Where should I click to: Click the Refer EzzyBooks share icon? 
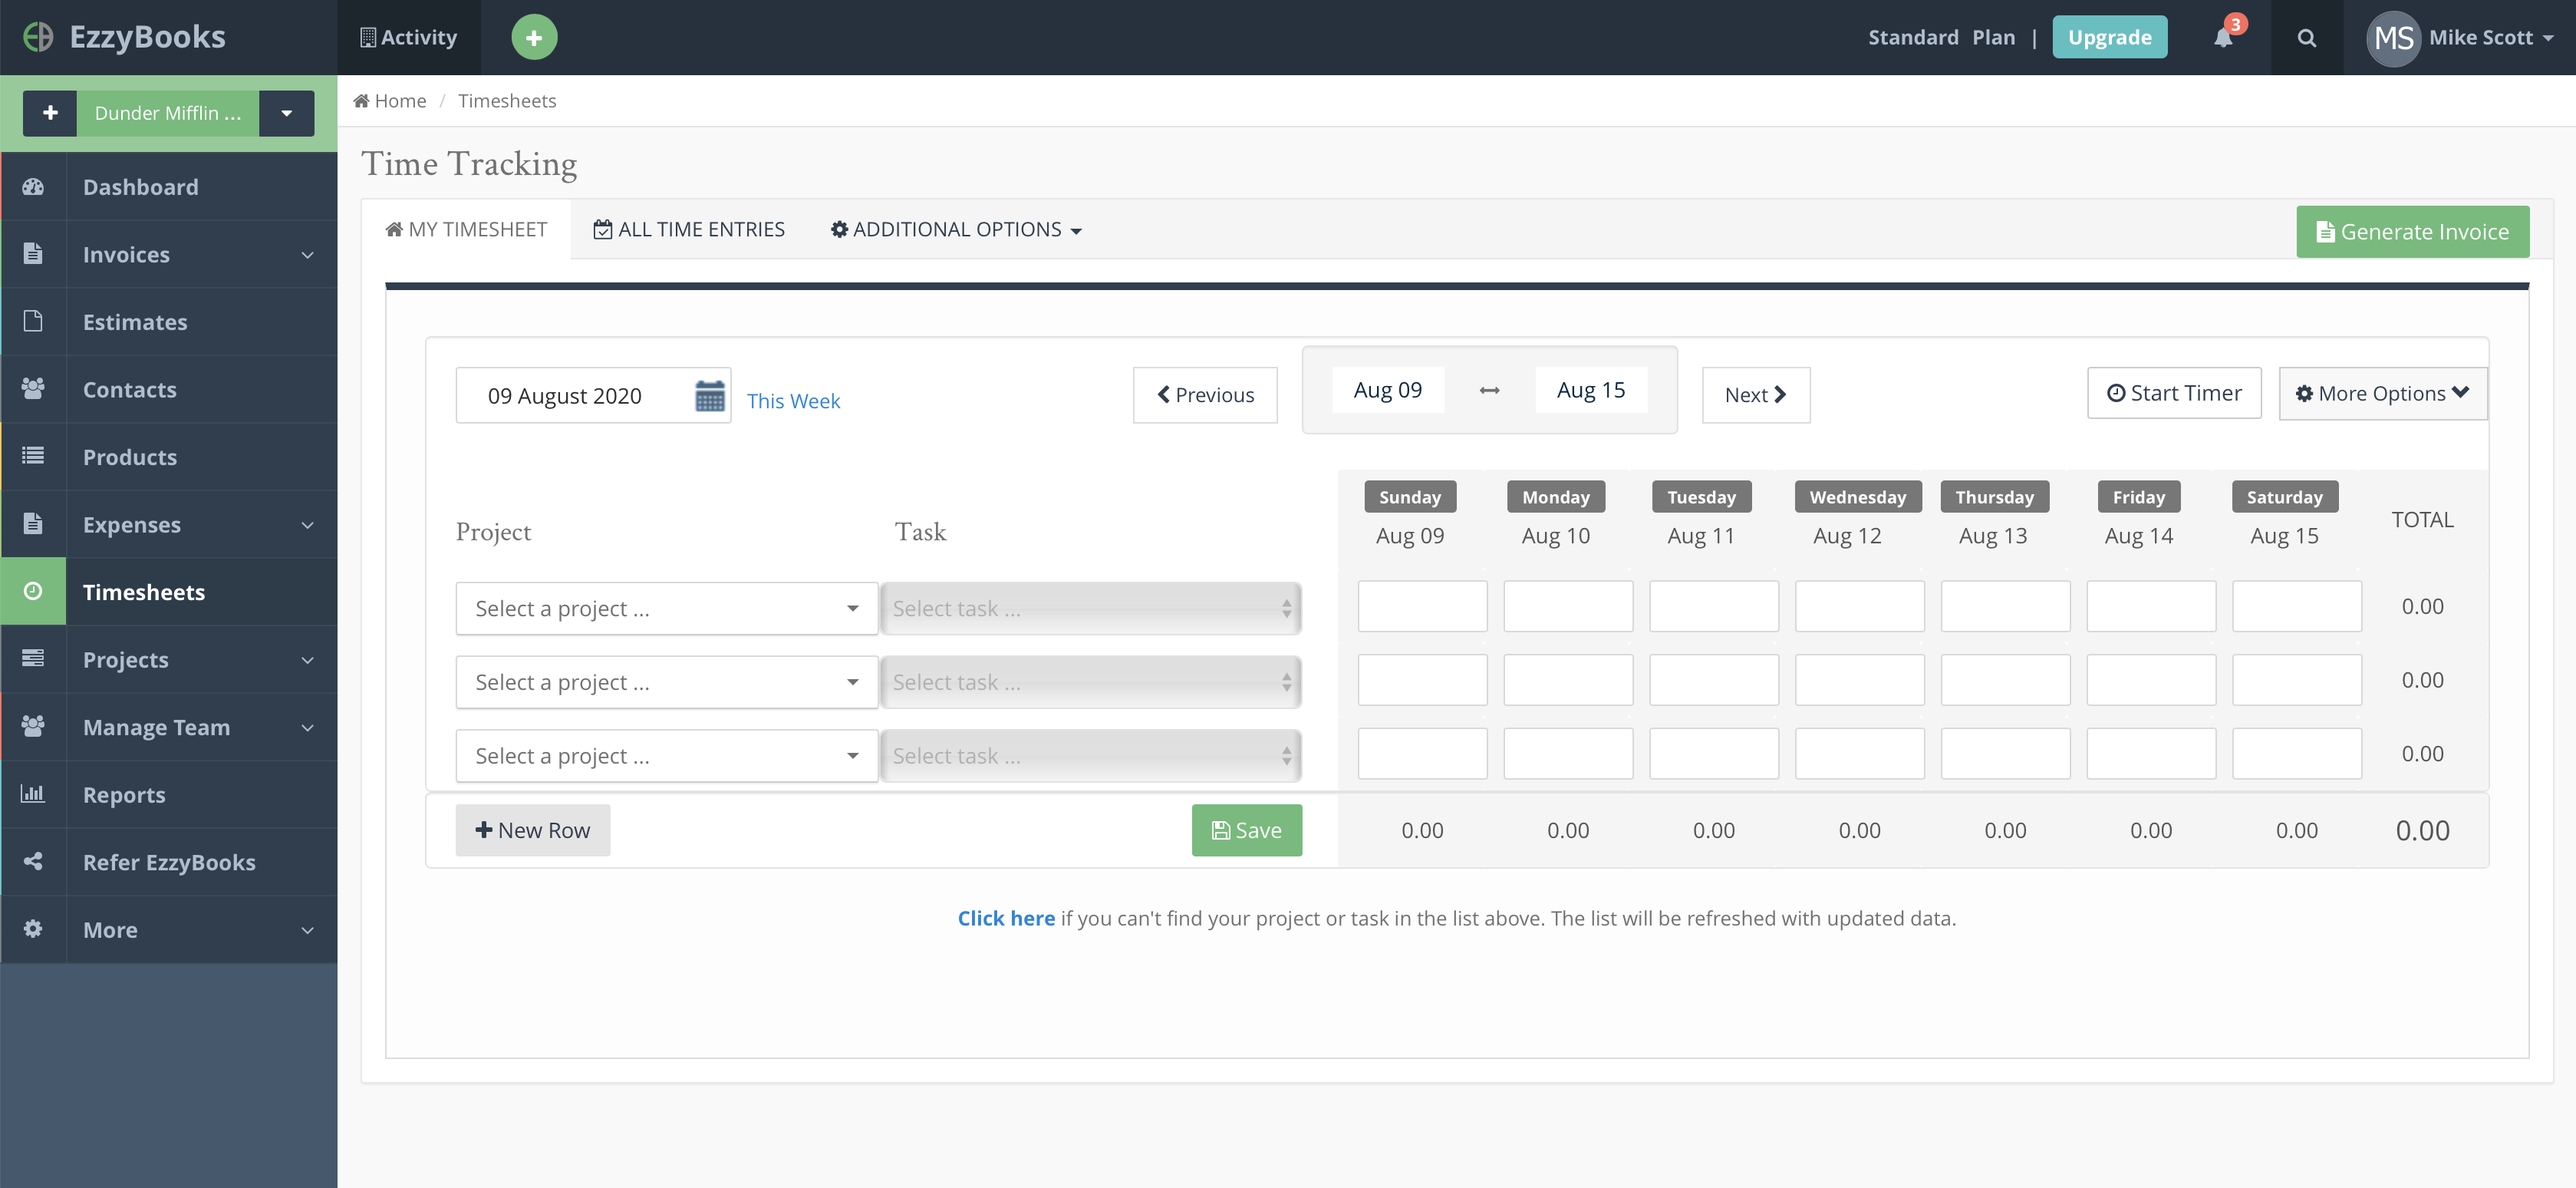tap(33, 861)
